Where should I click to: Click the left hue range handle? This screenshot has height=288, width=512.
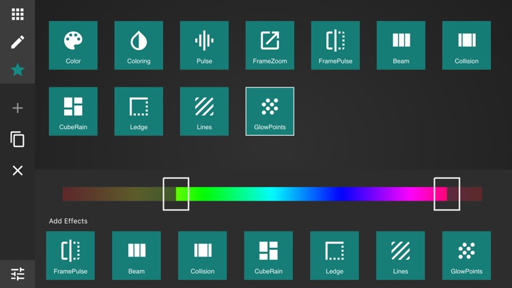point(176,194)
